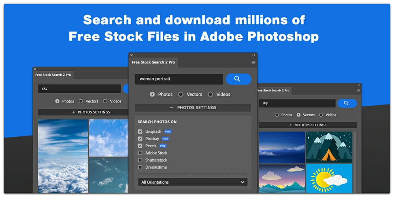This screenshot has height=197, width=394.
Task: Open the right panel hamburger menu
Action: [x=359, y=91]
